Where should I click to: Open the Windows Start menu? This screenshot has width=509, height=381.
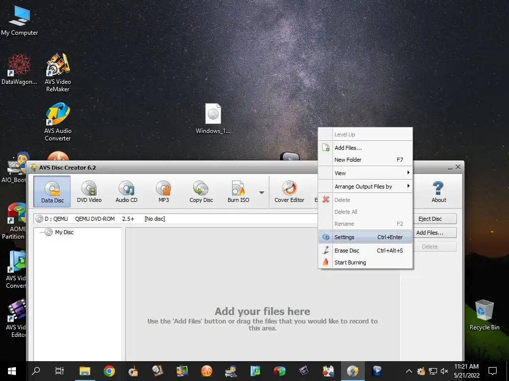(x=12, y=371)
